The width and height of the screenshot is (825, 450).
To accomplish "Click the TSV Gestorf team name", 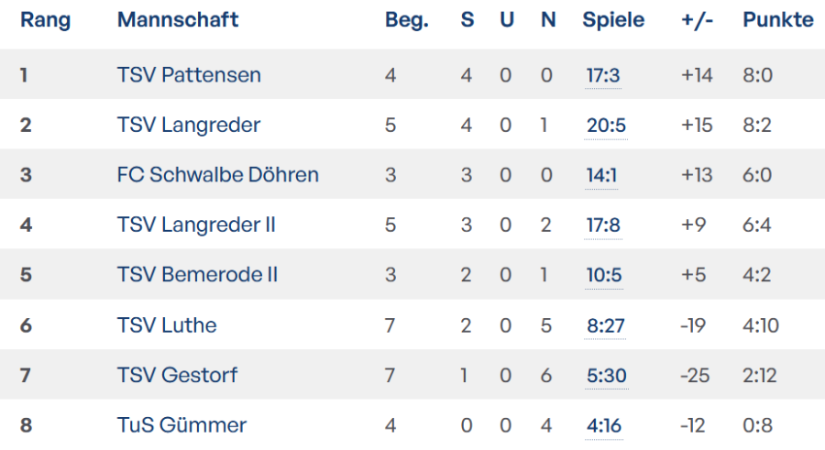I will (177, 375).
